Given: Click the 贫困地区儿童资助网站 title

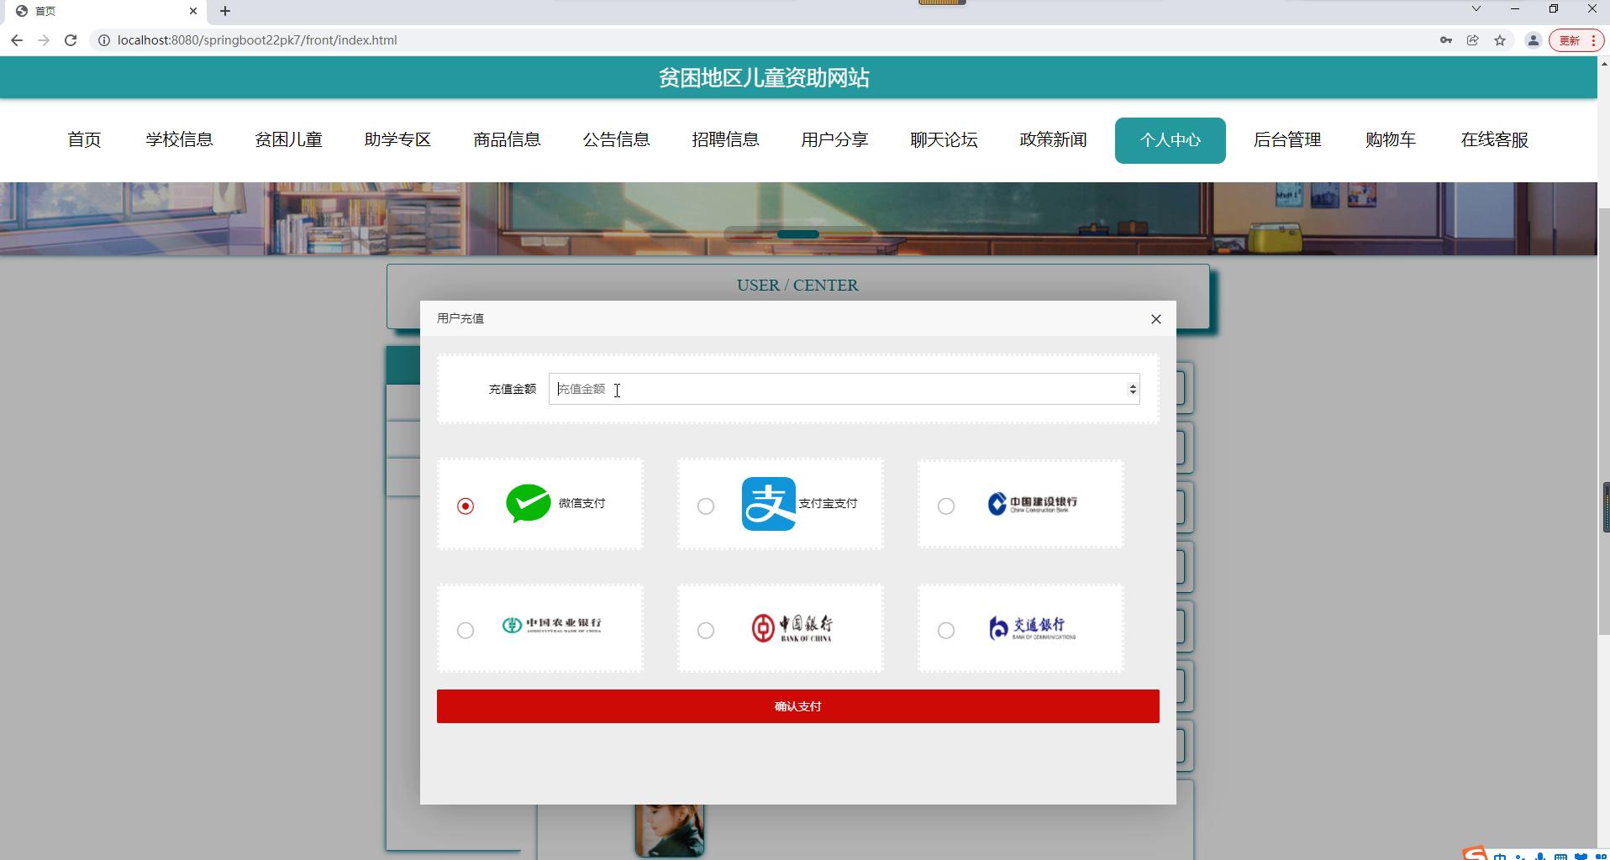Looking at the screenshot, I should click(x=764, y=78).
